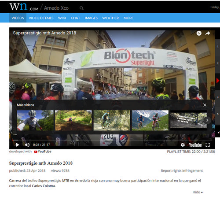Switch to the Videos tab
The height and width of the screenshot is (200, 220).
[18, 18]
